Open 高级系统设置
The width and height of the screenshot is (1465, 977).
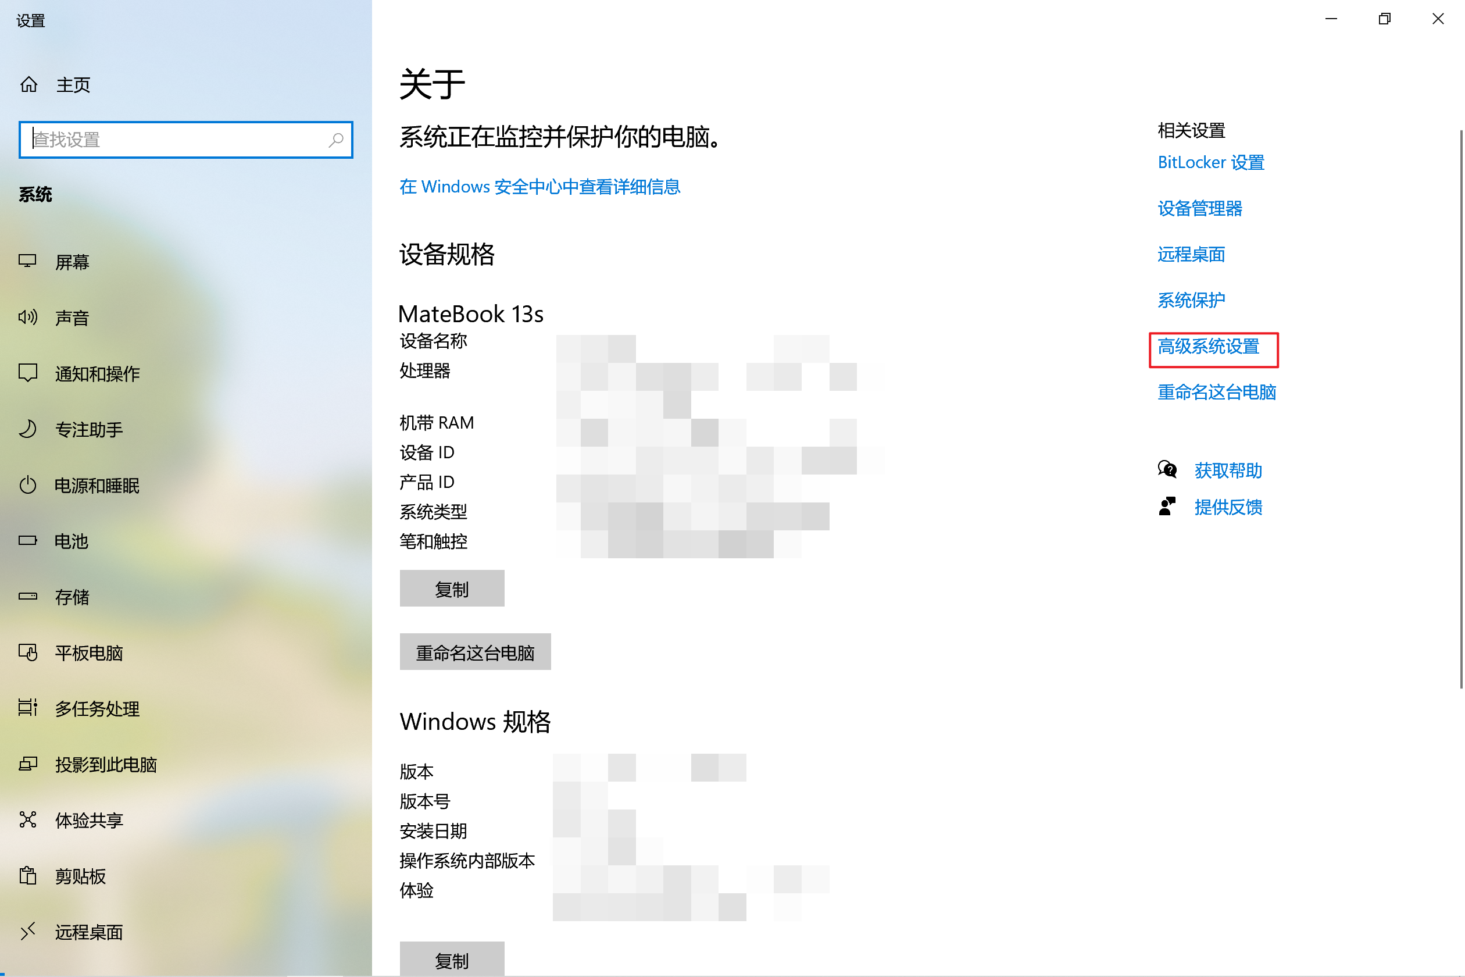[1209, 346]
